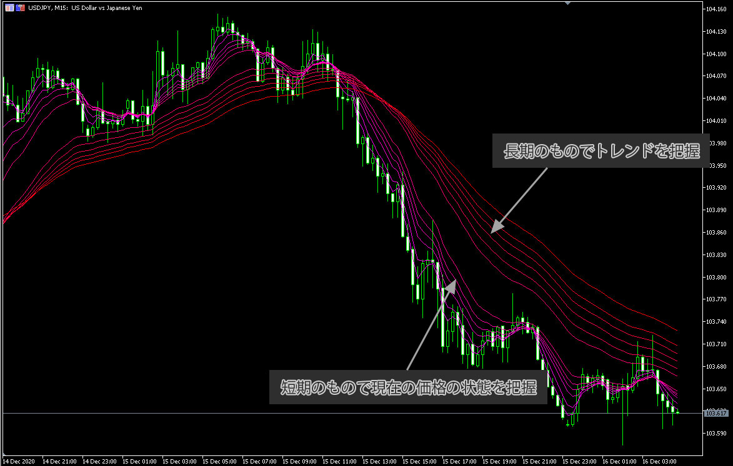Click the 103.590 price scale label
Viewport: 733px width, 466px height.
(x=717, y=433)
